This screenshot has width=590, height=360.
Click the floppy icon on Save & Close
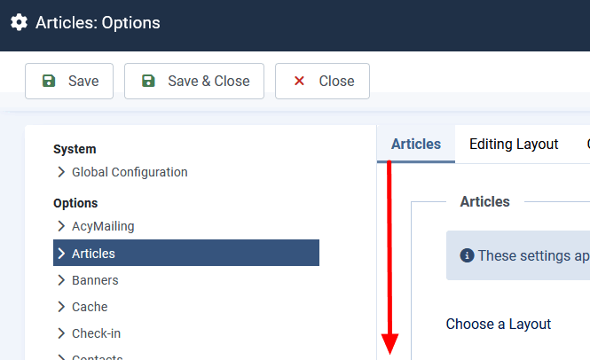[x=148, y=81]
